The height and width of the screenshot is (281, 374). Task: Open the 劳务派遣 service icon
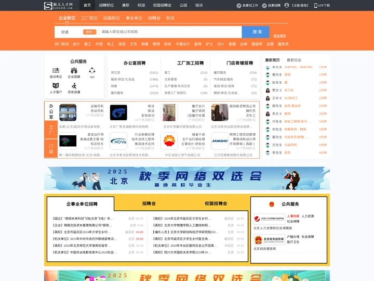pos(74,85)
